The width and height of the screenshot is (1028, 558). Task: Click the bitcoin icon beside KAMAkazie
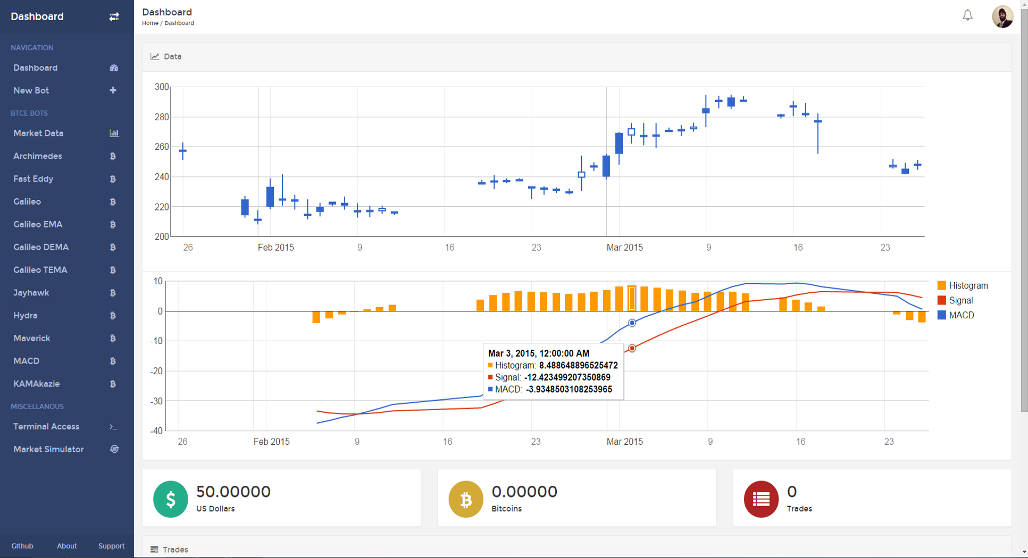click(113, 384)
